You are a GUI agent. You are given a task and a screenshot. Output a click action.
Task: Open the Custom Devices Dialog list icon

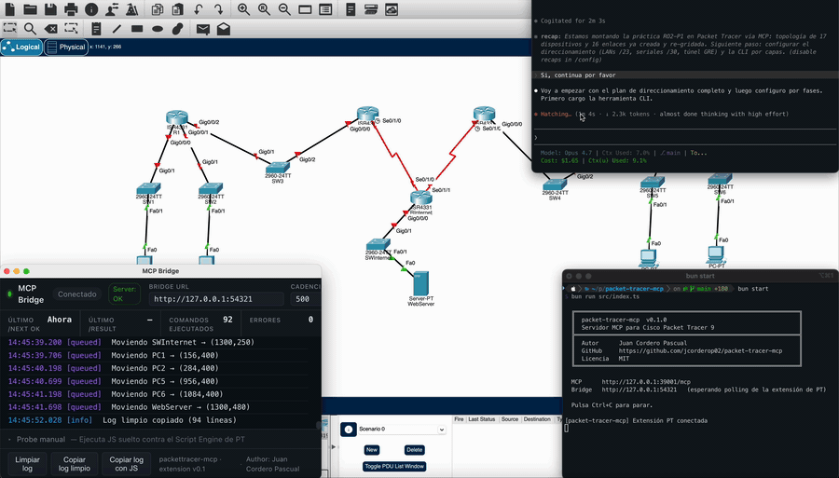click(325, 9)
